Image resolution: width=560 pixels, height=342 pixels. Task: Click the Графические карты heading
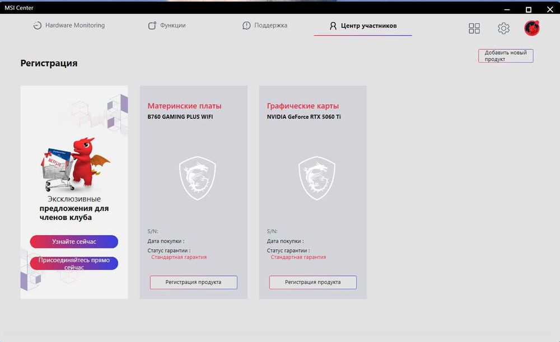[x=303, y=106]
